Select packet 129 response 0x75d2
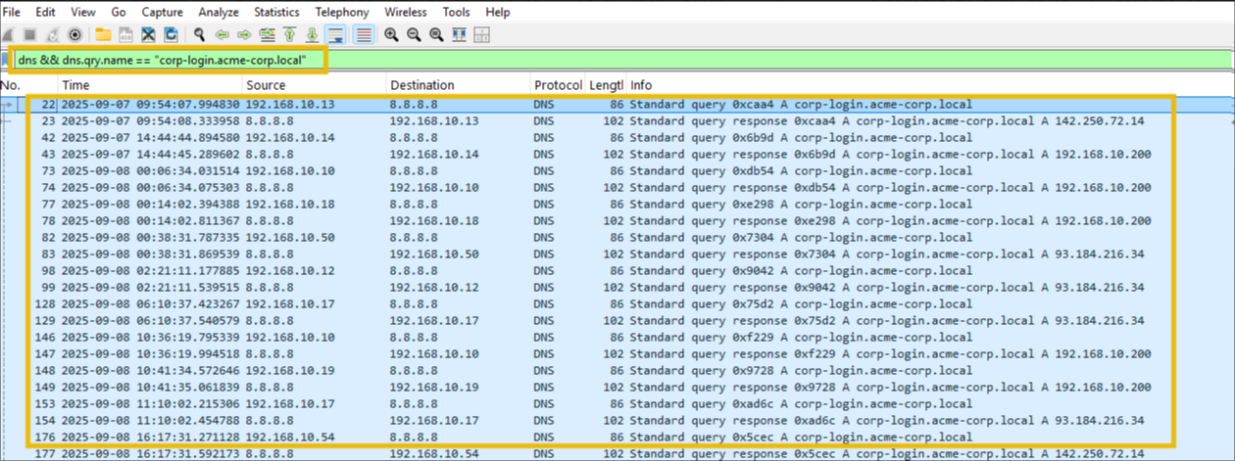Screen dimensions: 1235x461 pyautogui.click(x=617, y=321)
